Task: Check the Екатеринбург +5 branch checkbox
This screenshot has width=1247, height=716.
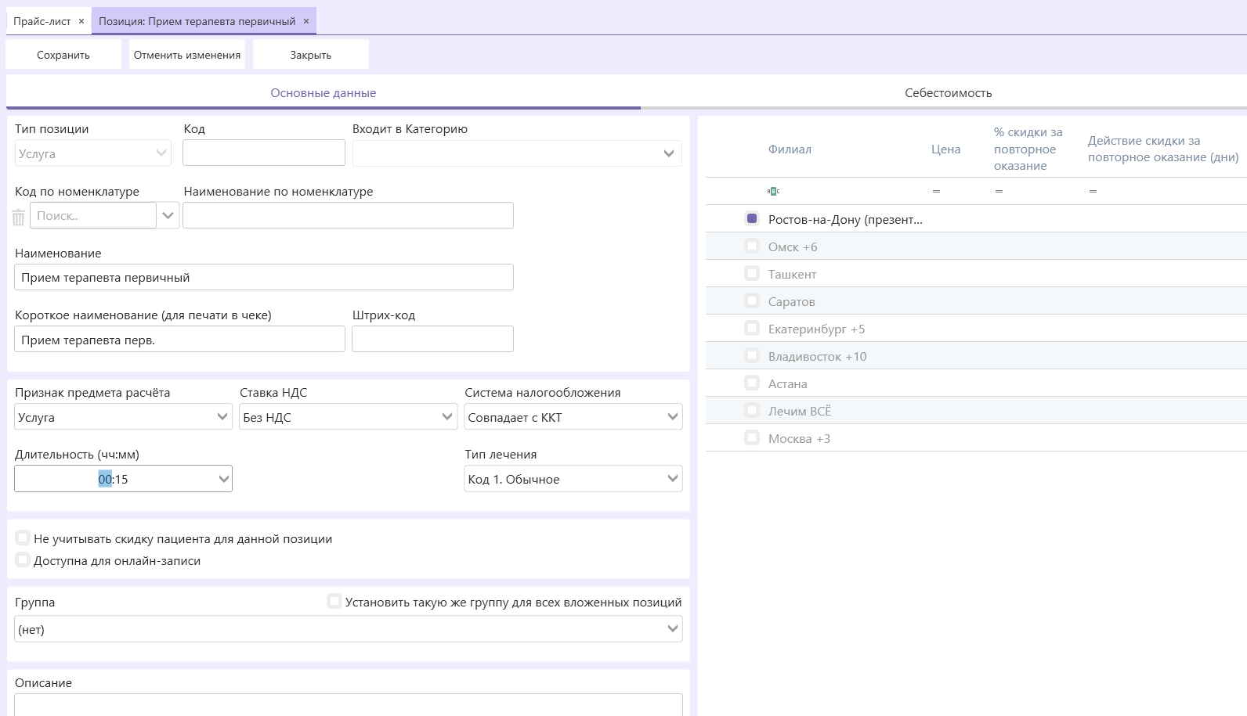Action: tap(752, 328)
